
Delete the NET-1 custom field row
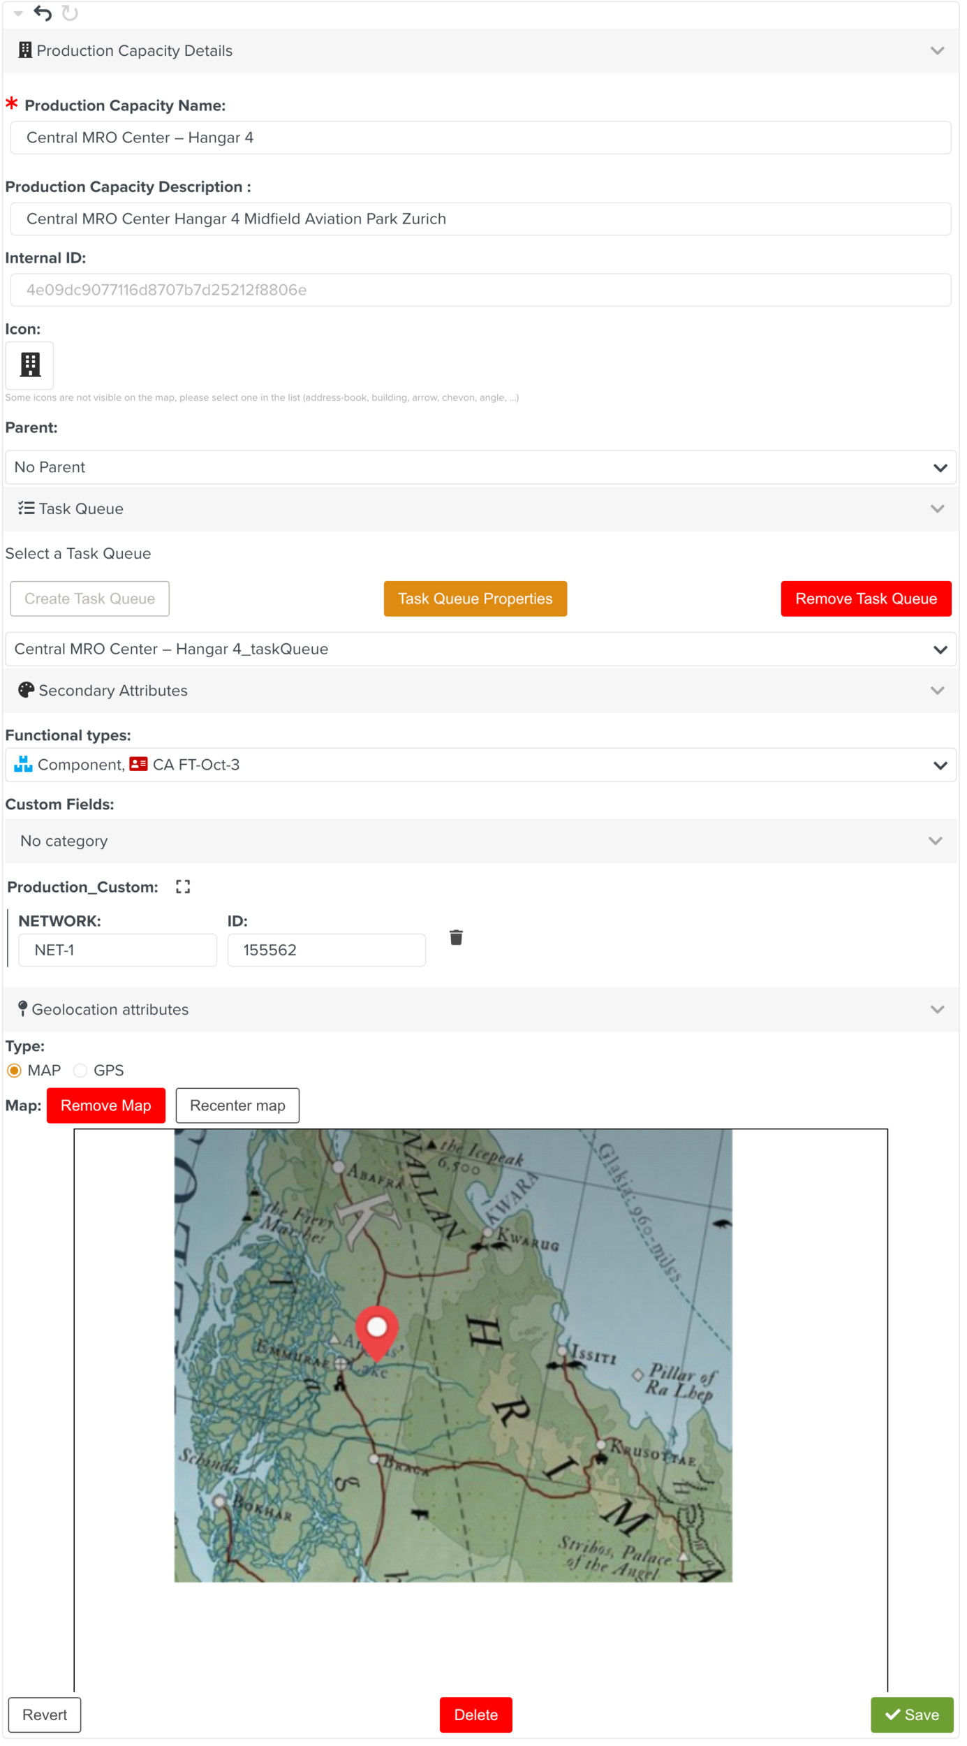(x=456, y=937)
